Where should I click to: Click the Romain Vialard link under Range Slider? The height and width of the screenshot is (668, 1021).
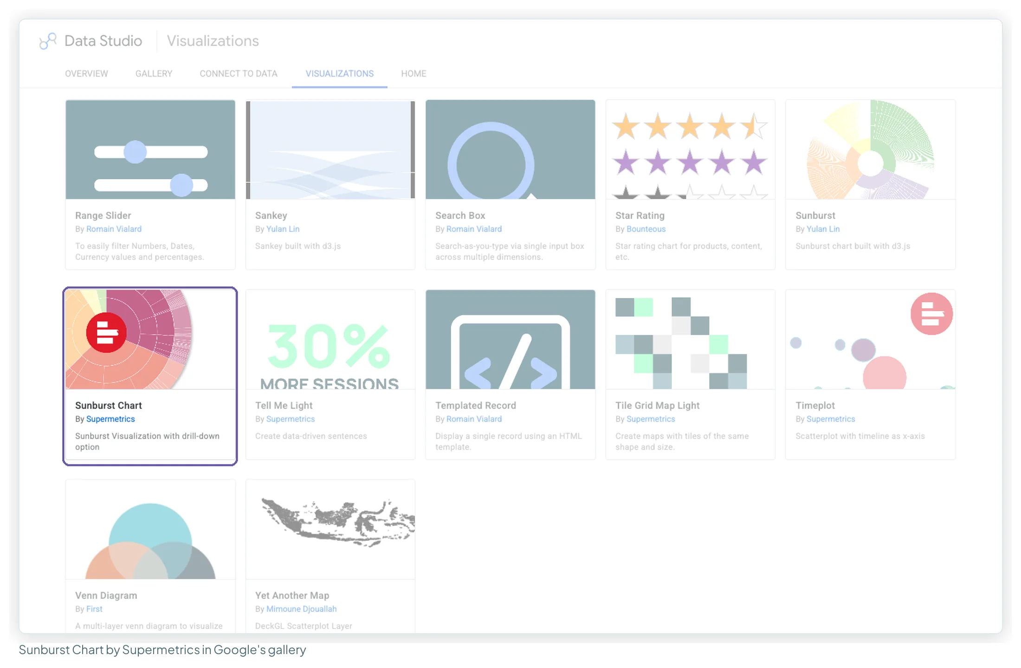pyautogui.click(x=114, y=229)
